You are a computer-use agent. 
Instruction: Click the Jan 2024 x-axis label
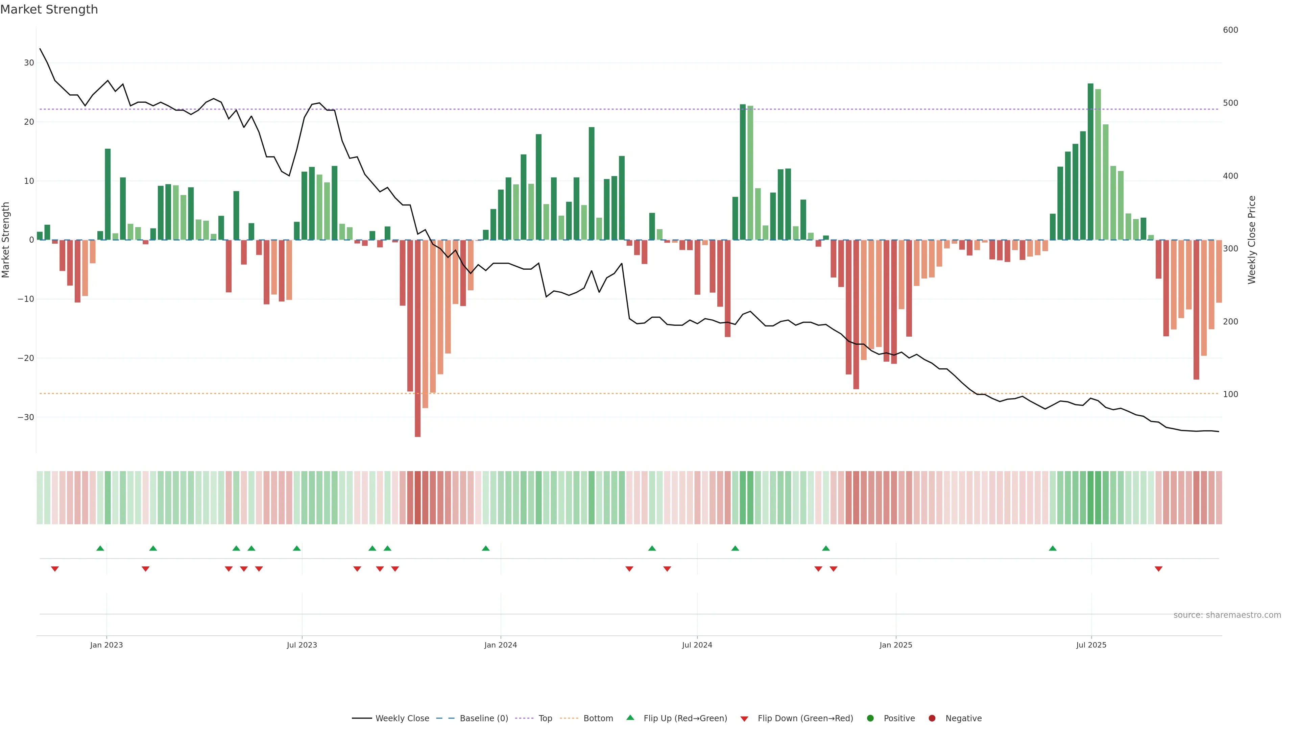(x=500, y=645)
